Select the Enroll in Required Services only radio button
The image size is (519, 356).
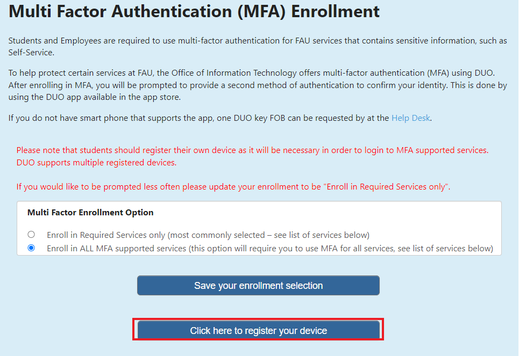click(31, 235)
